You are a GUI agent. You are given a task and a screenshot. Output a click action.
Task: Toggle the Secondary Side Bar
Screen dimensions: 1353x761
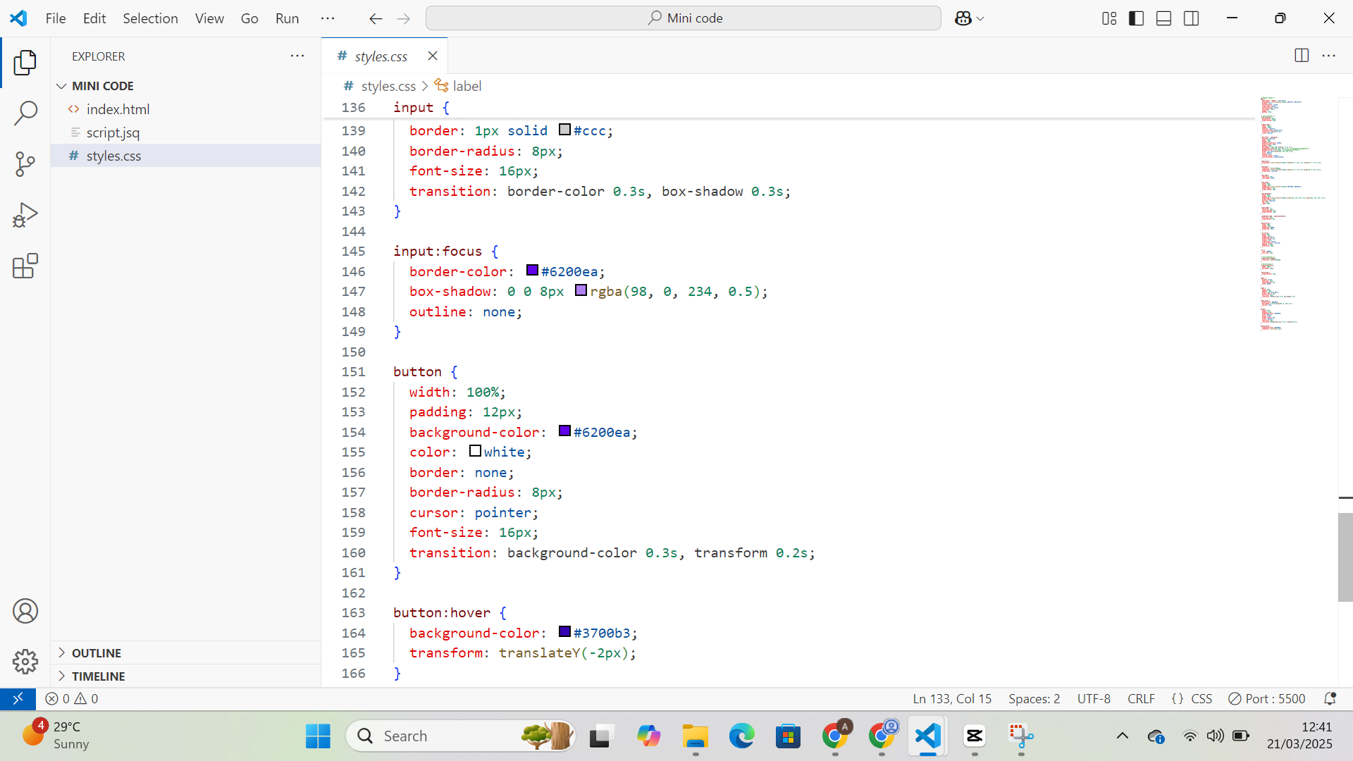click(1192, 18)
